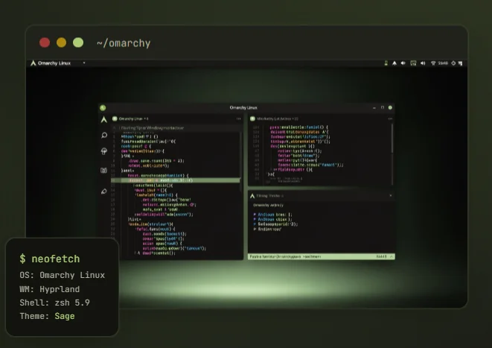Click the $ neofetch command text
The height and width of the screenshot is (348, 492).
click(x=50, y=259)
